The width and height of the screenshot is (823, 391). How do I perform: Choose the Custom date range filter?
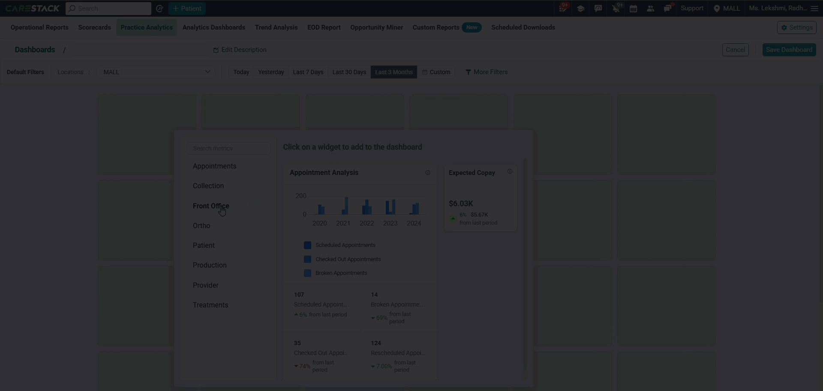click(436, 72)
